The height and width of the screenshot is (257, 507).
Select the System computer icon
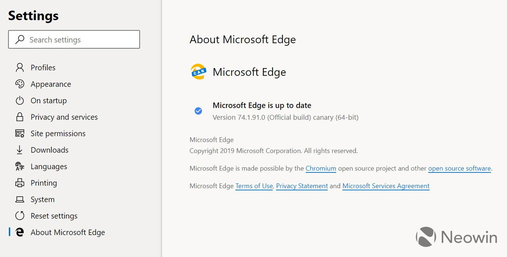(x=19, y=199)
